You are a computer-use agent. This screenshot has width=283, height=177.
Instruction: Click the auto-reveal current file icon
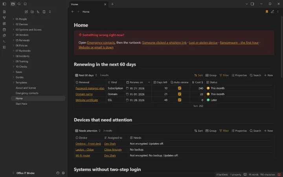(44, 12)
